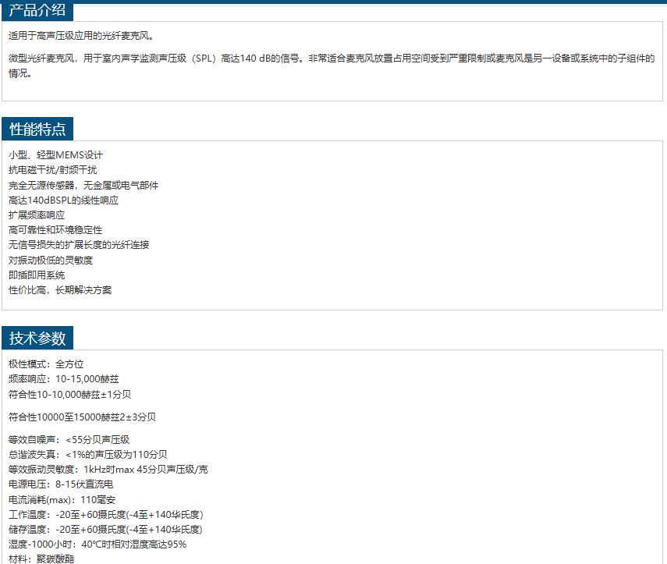Click the 性价比高，长期解决方案 line
The image size is (667, 564).
[60, 290]
